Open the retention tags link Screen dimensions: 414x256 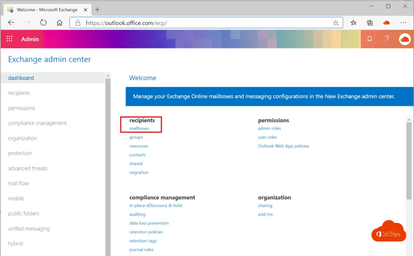click(x=143, y=241)
